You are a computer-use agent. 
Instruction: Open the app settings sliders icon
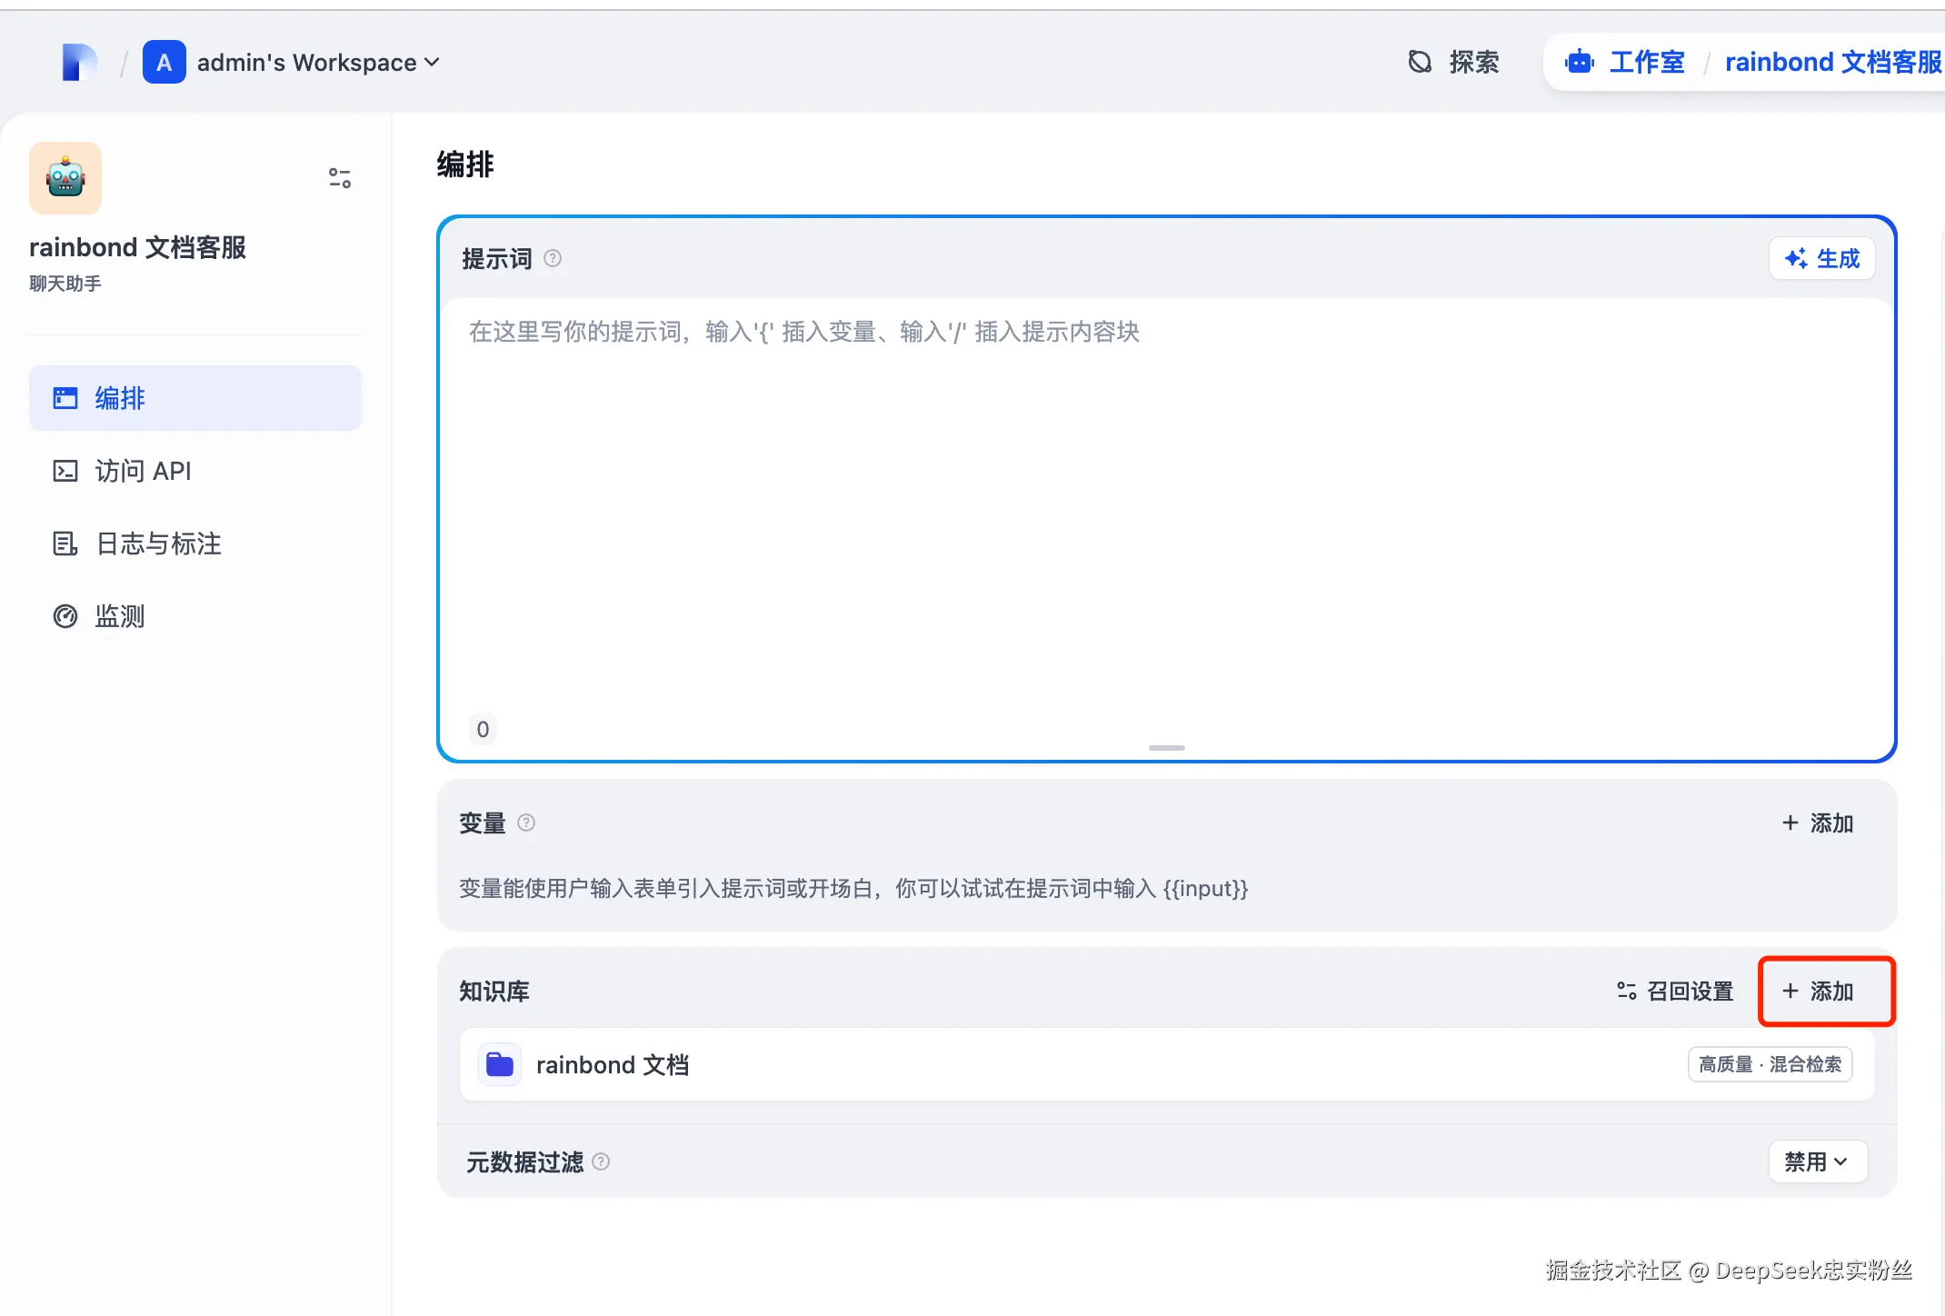[340, 178]
